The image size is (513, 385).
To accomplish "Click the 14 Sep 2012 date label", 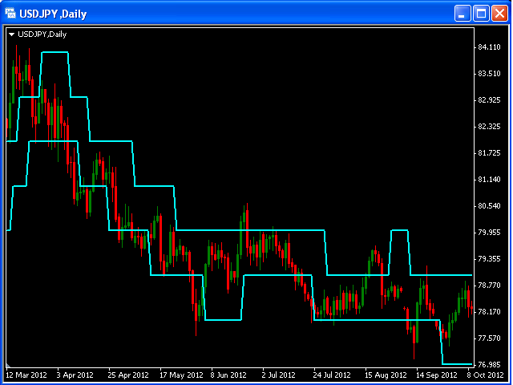I will point(436,375).
